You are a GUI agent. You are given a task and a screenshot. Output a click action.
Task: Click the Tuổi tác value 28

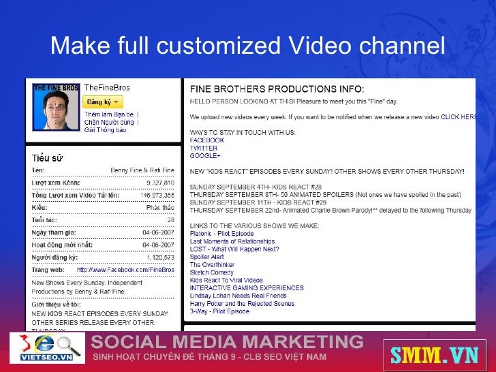[171, 220]
